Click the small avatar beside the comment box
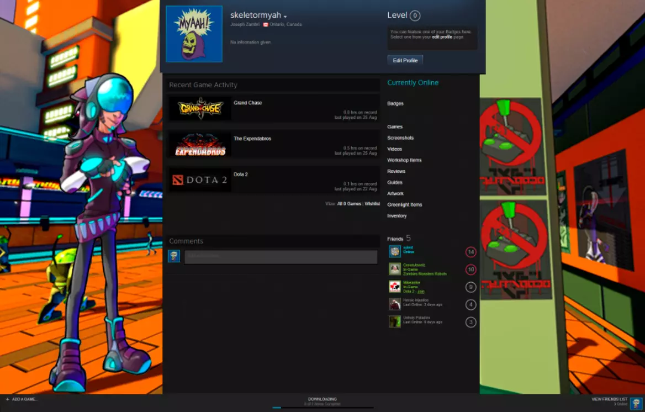 (x=174, y=256)
